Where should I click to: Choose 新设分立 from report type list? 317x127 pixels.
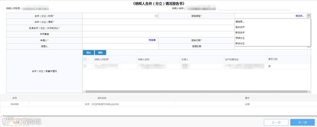point(272,43)
